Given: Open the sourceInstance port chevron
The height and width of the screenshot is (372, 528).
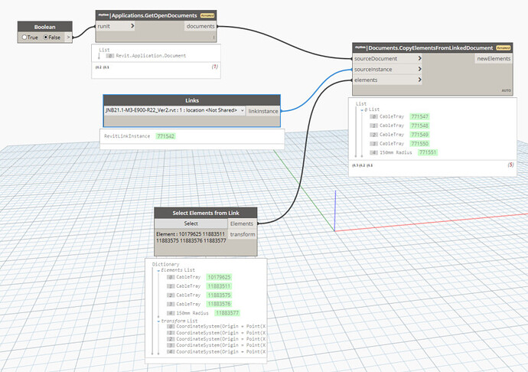Looking at the screenshot, I should pyautogui.click(x=419, y=69).
